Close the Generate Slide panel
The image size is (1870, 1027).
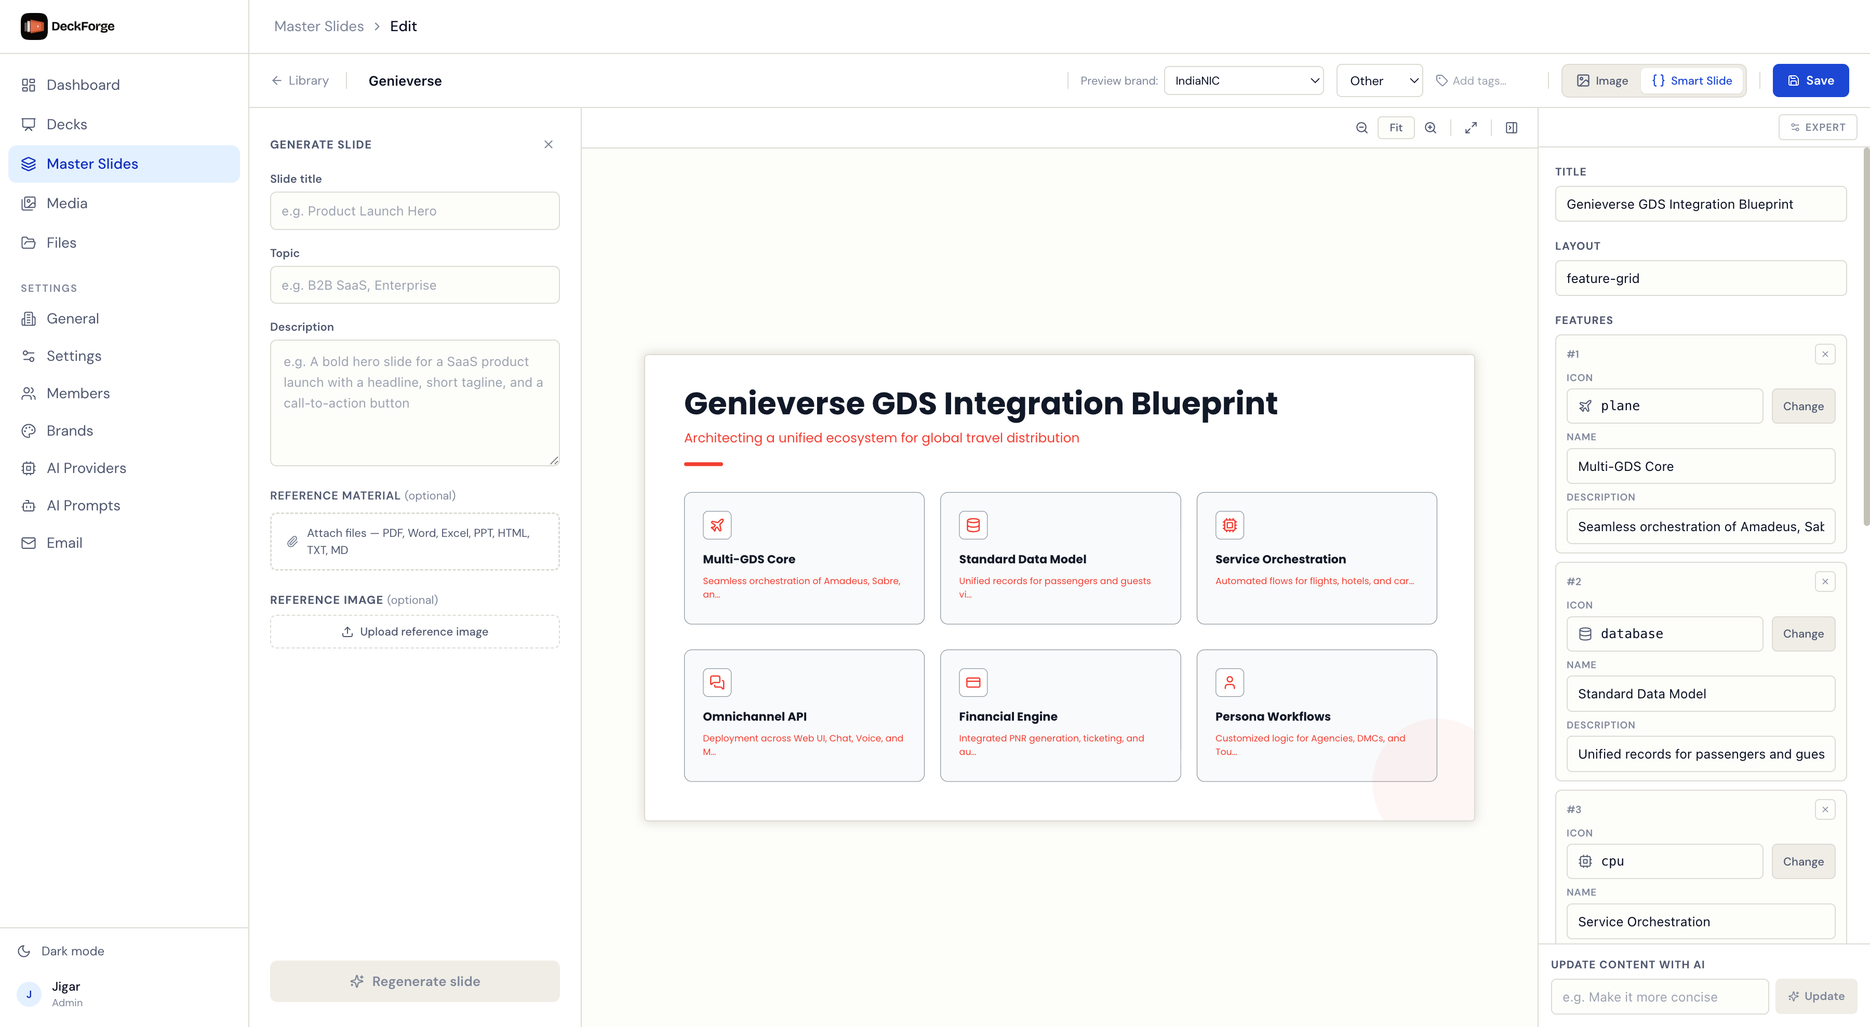[549, 144]
